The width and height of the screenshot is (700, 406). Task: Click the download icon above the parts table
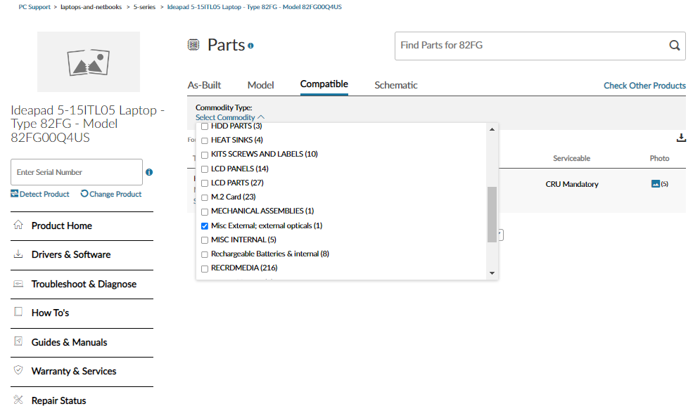681,138
